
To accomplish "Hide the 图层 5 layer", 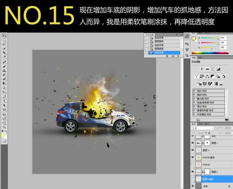I will coord(193,172).
